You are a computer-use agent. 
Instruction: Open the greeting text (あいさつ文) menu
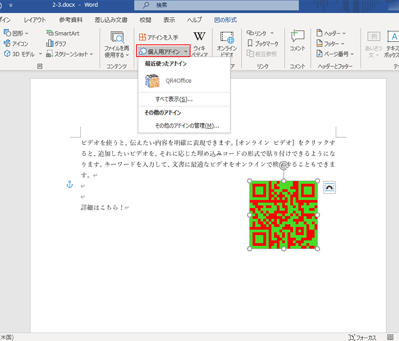(373, 44)
